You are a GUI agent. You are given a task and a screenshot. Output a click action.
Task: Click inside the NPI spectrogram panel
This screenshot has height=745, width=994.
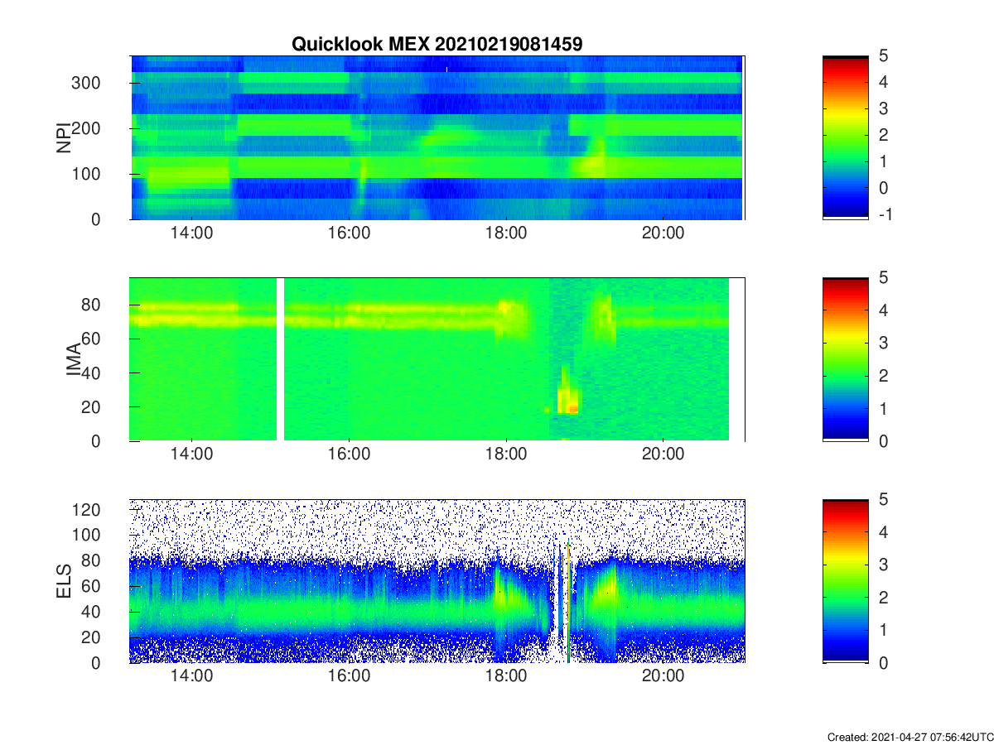tap(437, 137)
